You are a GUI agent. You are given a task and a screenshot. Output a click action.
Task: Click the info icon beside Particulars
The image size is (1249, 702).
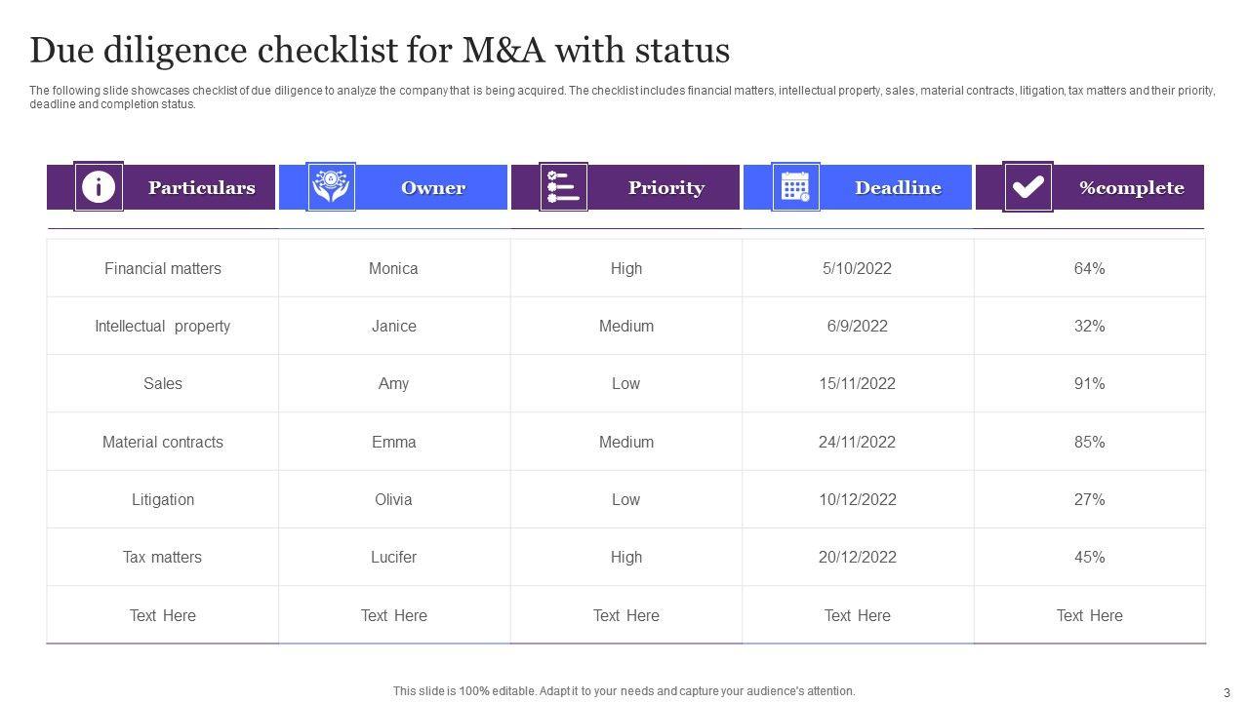click(99, 186)
